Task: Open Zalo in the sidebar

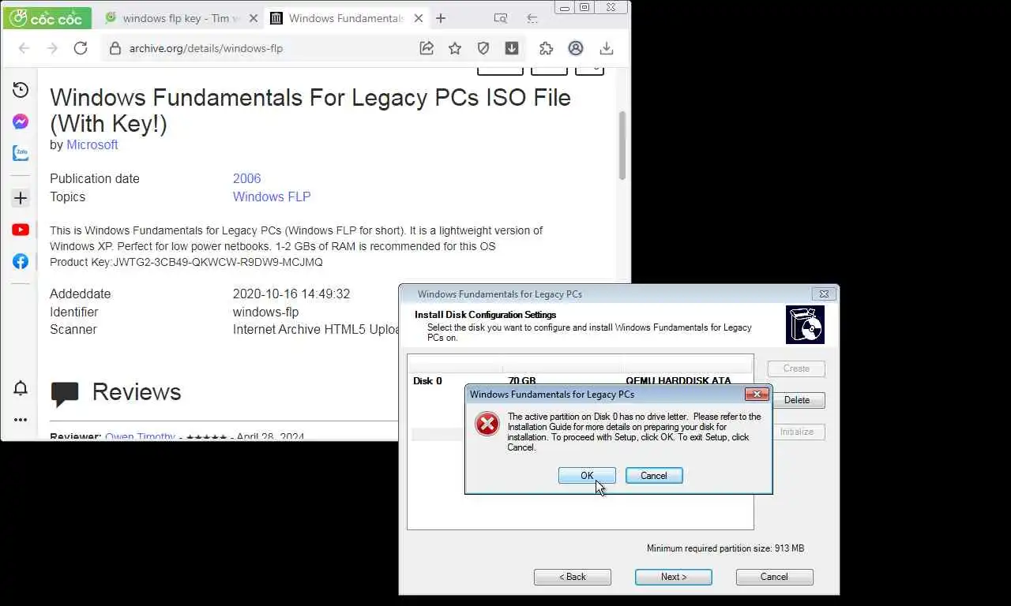Action: [21, 153]
